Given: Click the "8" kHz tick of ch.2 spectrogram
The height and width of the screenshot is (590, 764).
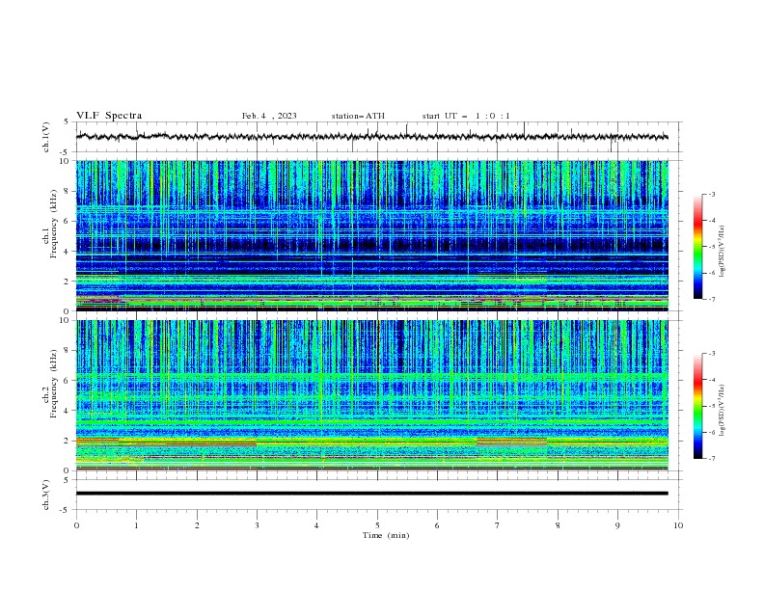Looking at the screenshot, I should coord(68,351).
